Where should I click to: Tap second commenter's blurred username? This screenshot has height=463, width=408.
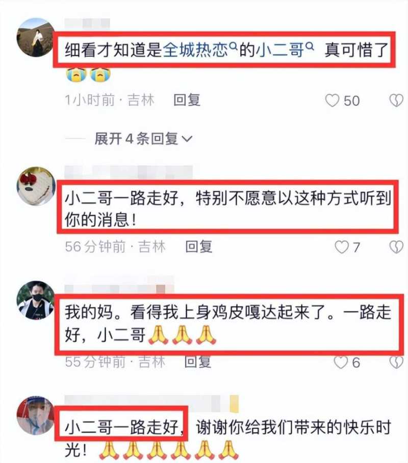tap(129, 172)
